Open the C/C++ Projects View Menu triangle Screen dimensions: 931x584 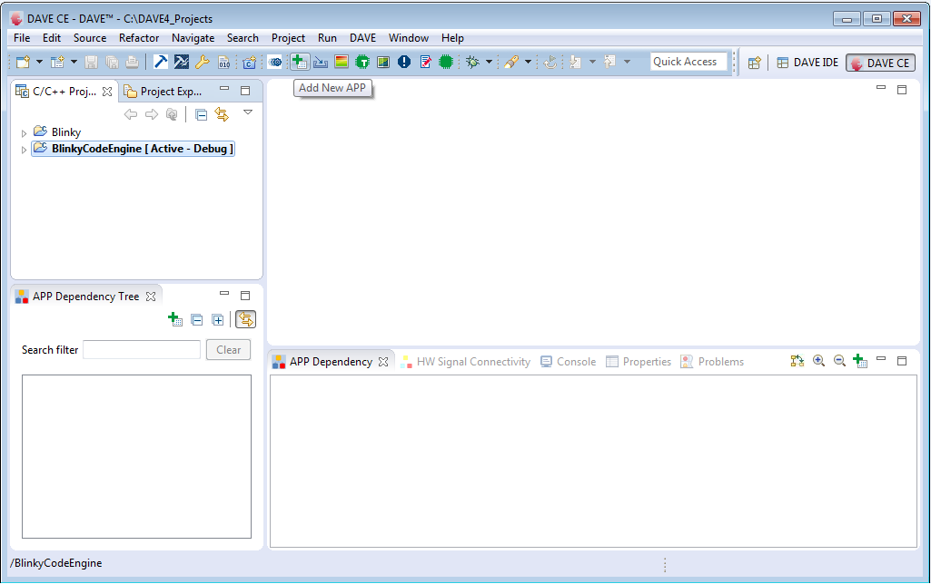pyautogui.click(x=248, y=112)
